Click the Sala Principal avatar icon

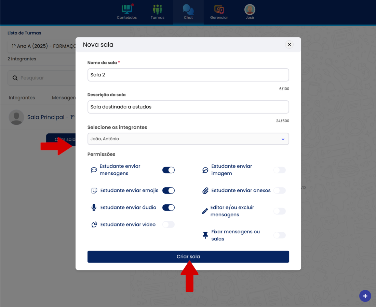[x=16, y=117]
